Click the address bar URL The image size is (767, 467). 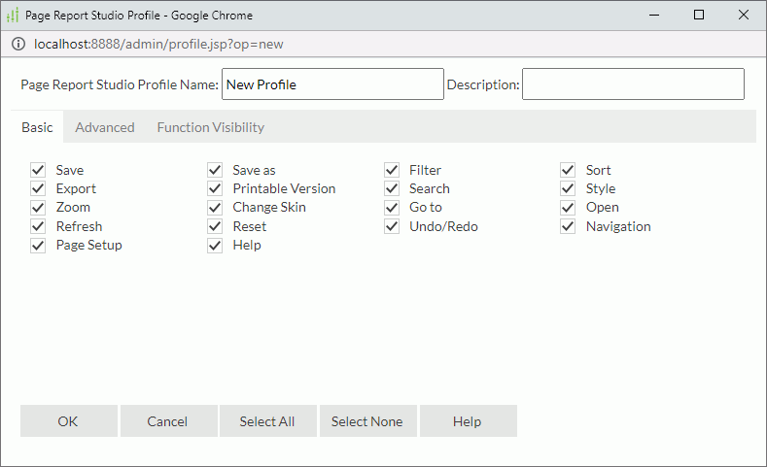(158, 45)
